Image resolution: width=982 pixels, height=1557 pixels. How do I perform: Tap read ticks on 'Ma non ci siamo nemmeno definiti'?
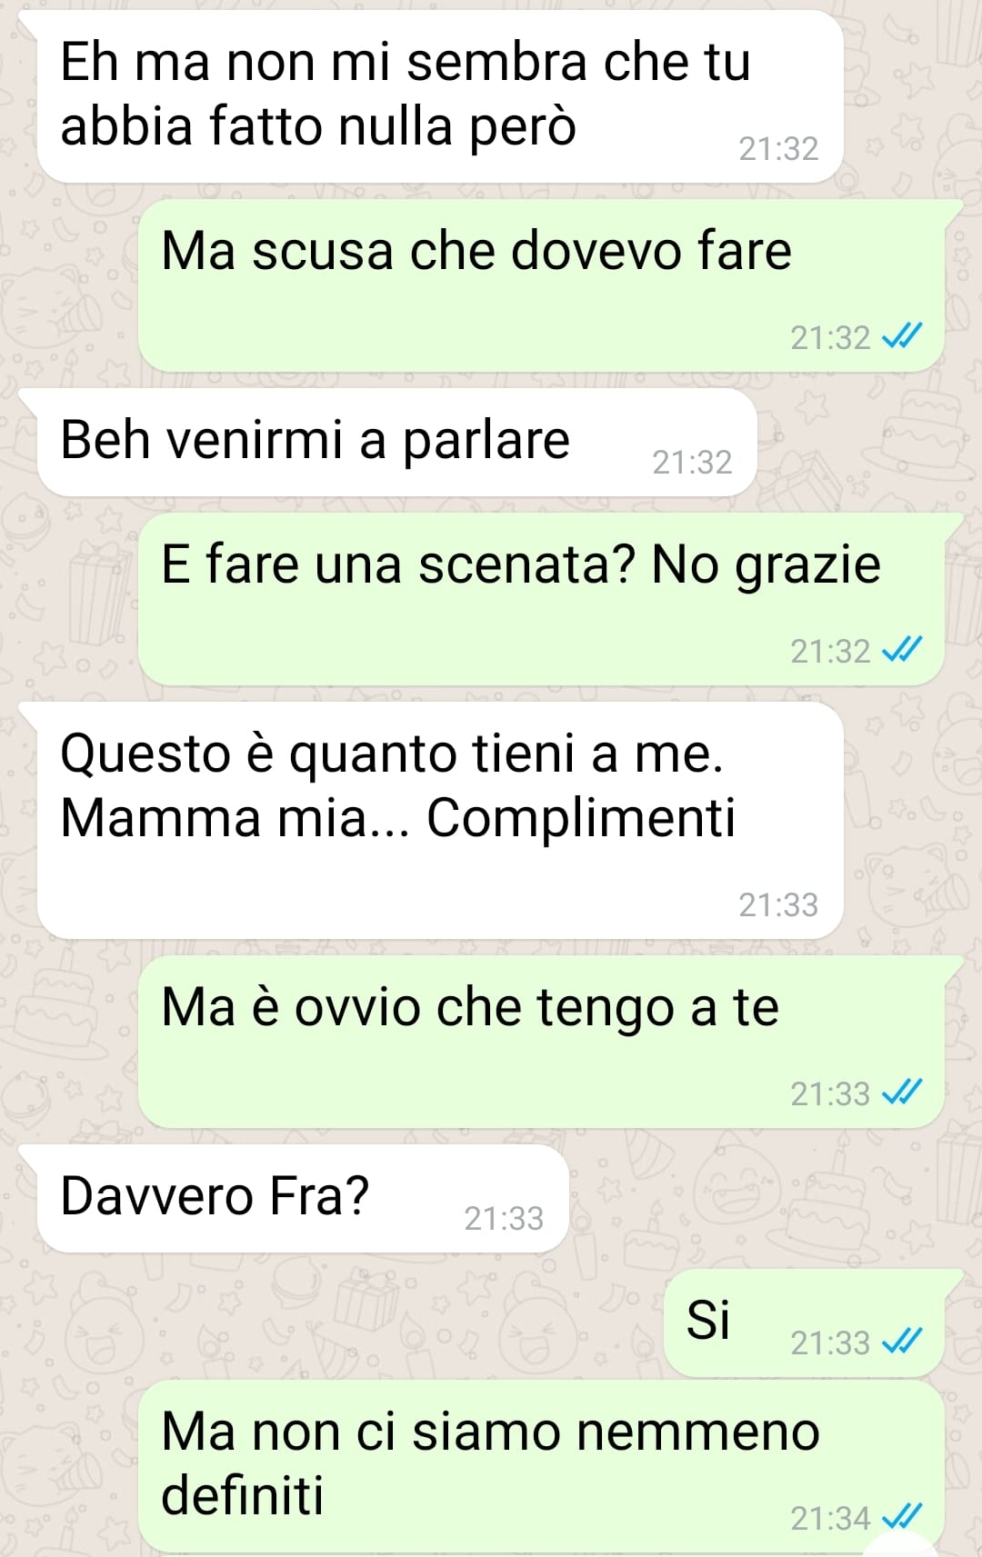pyautogui.click(x=902, y=1517)
